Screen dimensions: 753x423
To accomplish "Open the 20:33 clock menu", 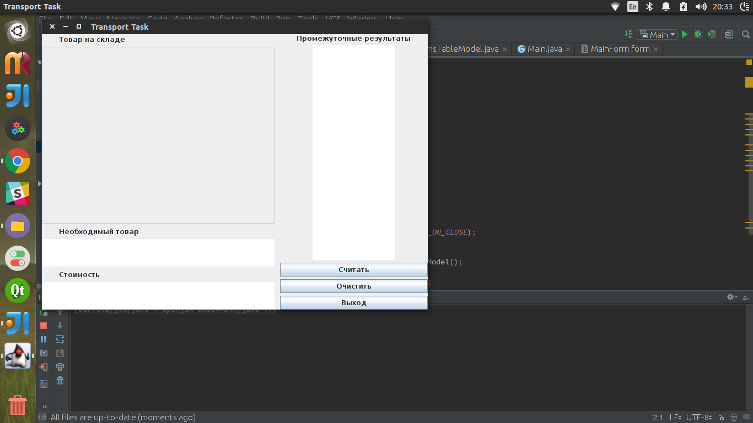I will click(723, 7).
